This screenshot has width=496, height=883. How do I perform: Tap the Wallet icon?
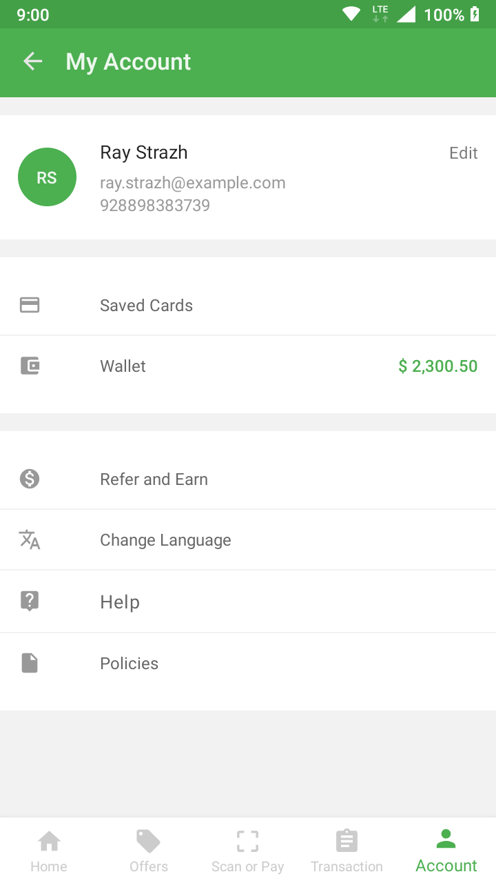coord(30,366)
